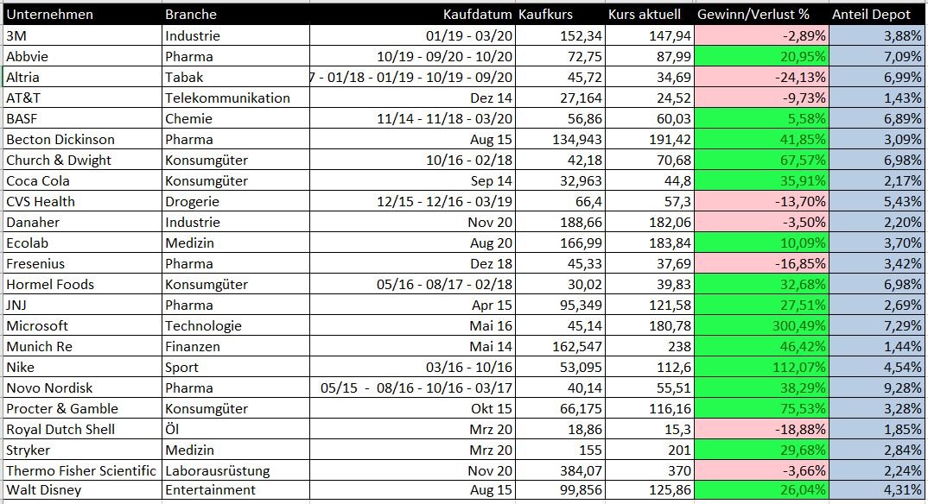928x504 pixels.
Task: Select the Microsoft company cell
Action: pyautogui.click(x=37, y=326)
